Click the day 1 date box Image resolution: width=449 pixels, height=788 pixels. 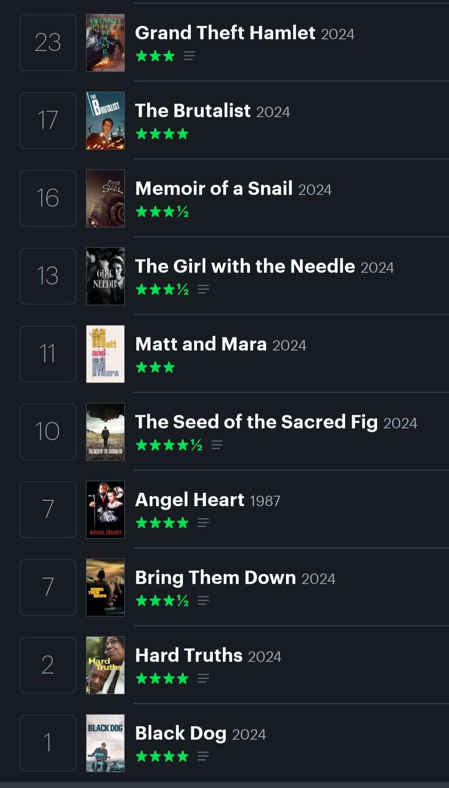click(x=48, y=743)
